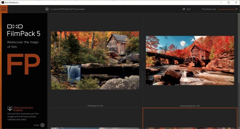Select the waterfall mill thumbnail
Image resolution: width=240 pixels, height=129 pixels.
tap(95, 60)
